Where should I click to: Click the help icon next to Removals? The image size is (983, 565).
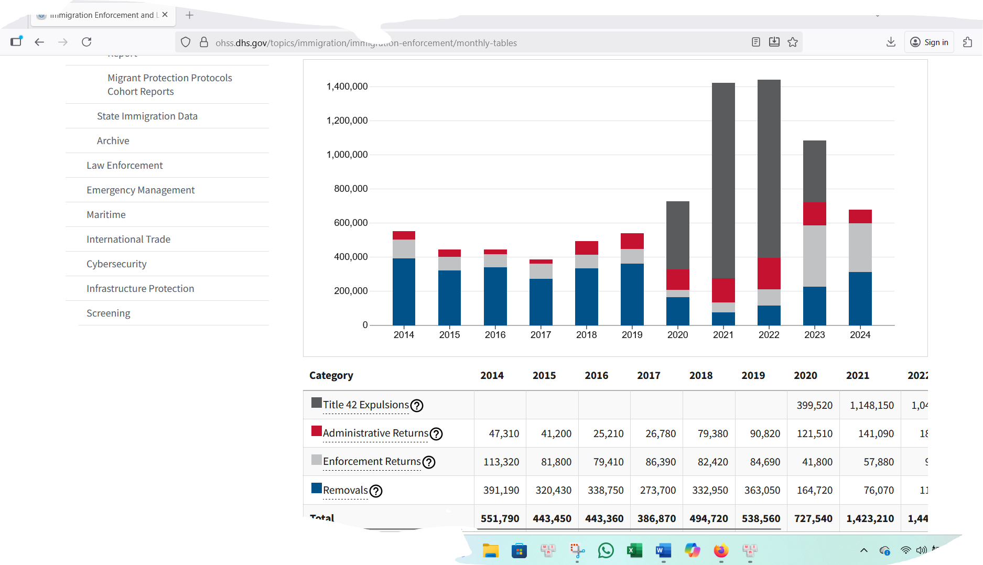[376, 491]
